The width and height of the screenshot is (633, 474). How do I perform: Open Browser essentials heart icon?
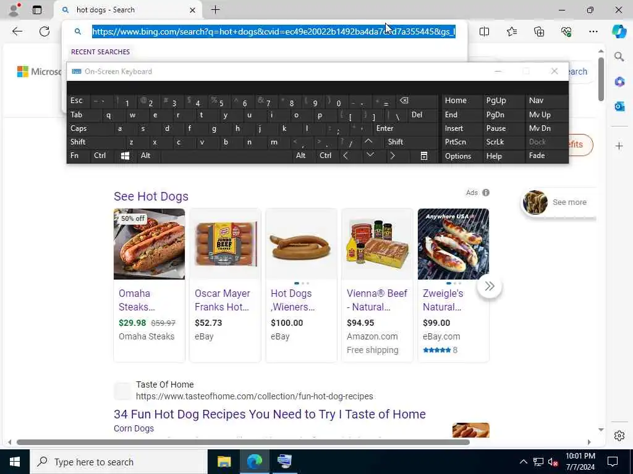pos(566,31)
